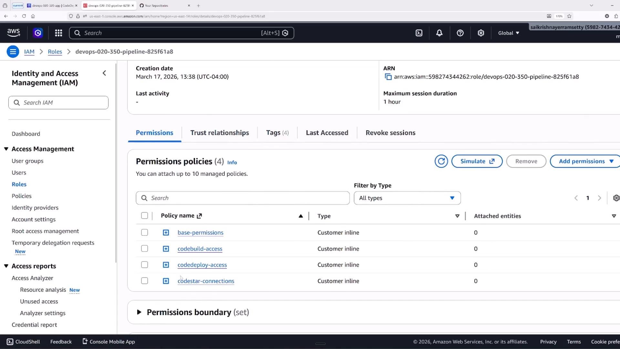Collapse the Access Management section
The image size is (620, 349).
pos(6,149)
